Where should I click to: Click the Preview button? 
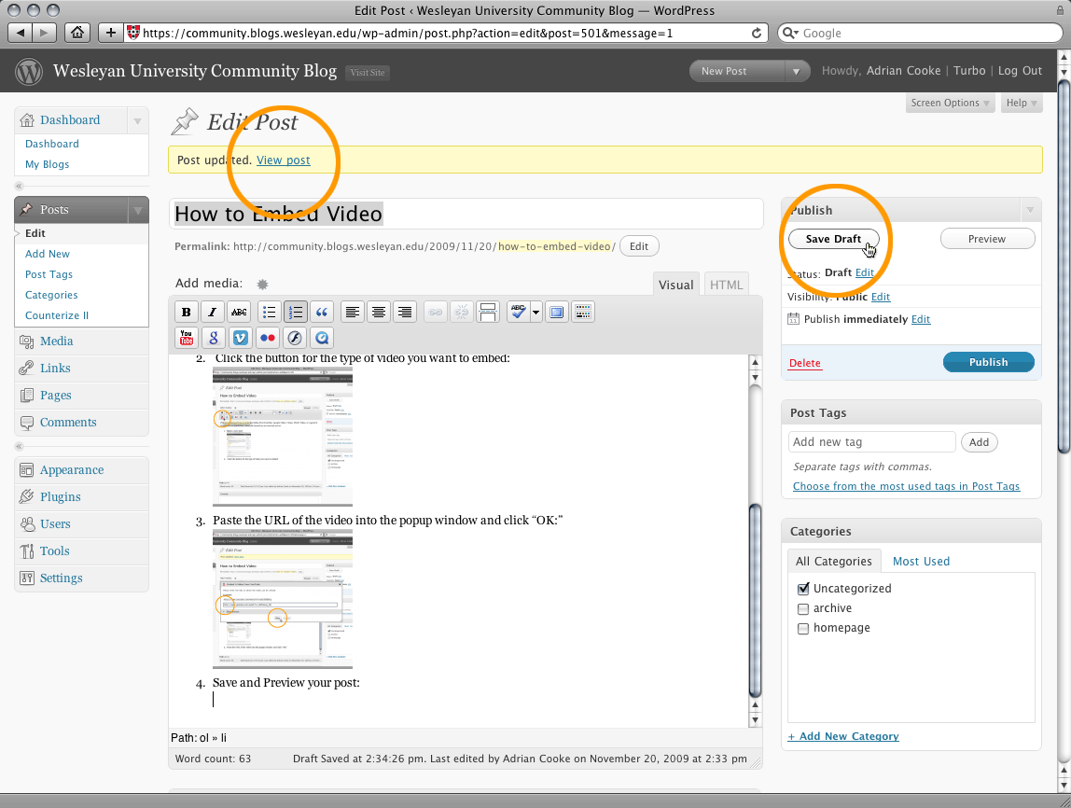[x=987, y=239]
